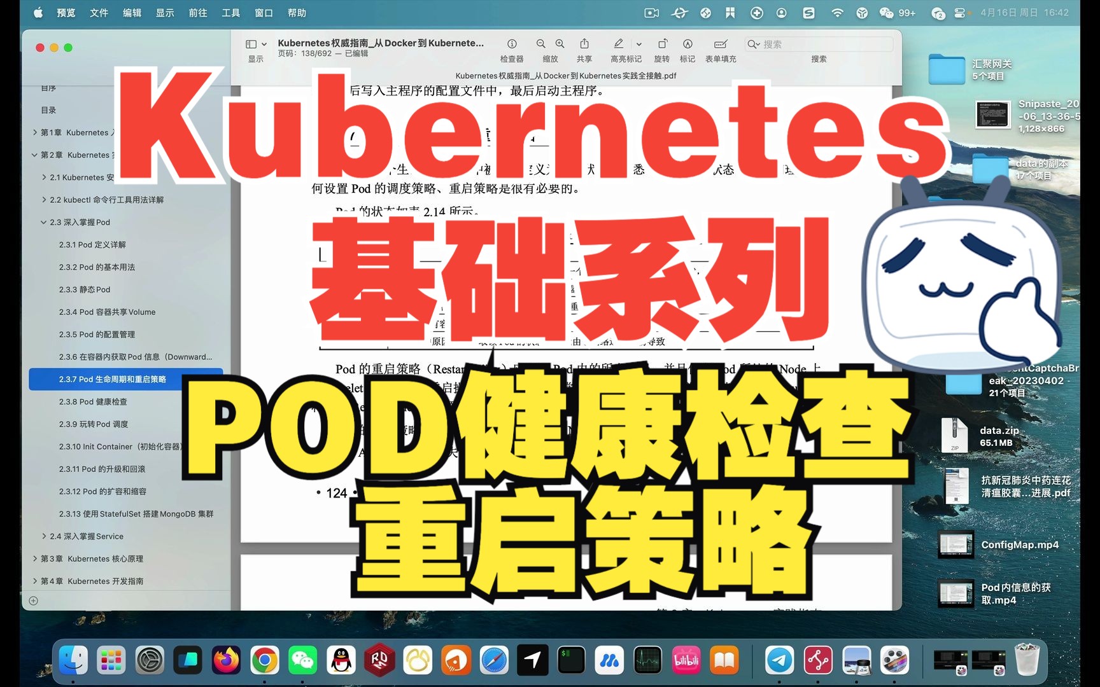Open the 预览 (Preview) app menu
1100x687 pixels.
(x=66, y=13)
